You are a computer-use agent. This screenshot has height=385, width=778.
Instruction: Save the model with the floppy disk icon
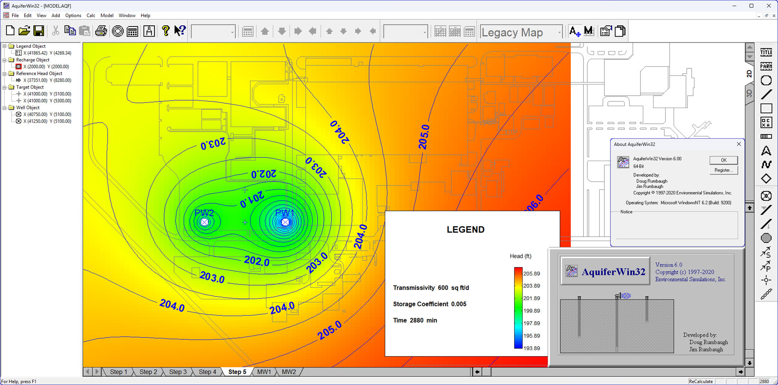(39, 31)
